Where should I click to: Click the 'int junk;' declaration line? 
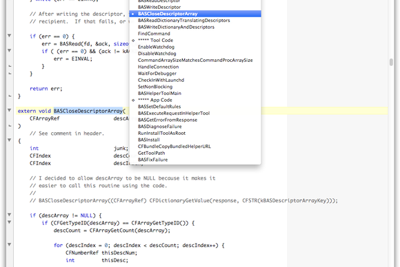[x=79, y=148]
